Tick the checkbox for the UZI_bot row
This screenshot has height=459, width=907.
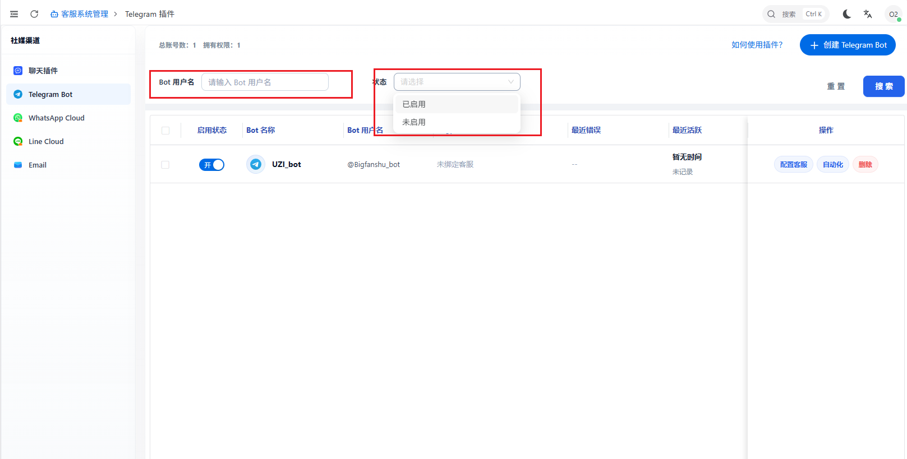165,165
